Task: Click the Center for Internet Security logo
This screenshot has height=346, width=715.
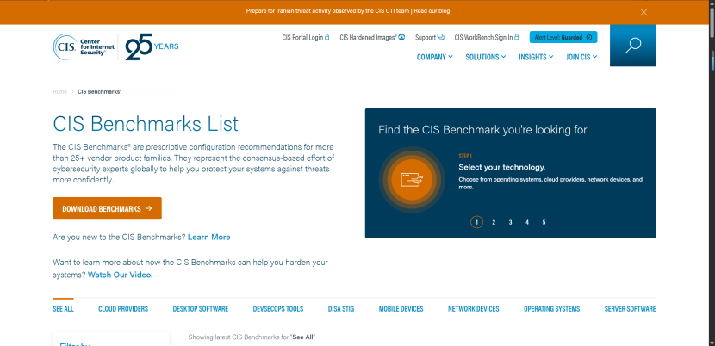Action: click(84, 46)
